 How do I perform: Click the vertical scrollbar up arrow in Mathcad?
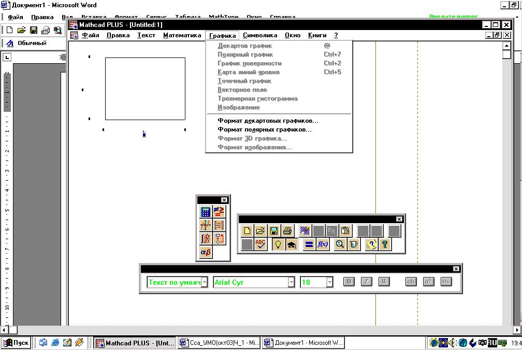point(506,46)
